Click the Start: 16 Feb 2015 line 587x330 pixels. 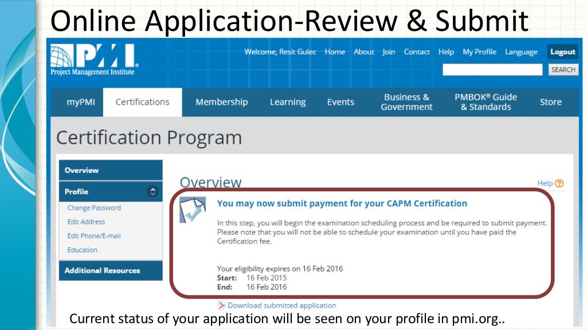252,278
